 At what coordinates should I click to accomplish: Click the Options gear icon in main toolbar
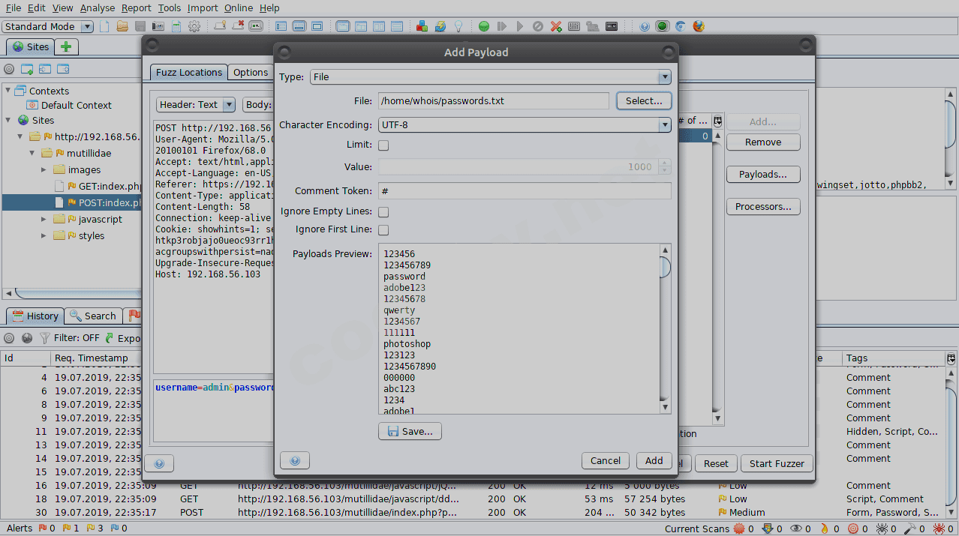pyautogui.click(x=194, y=26)
